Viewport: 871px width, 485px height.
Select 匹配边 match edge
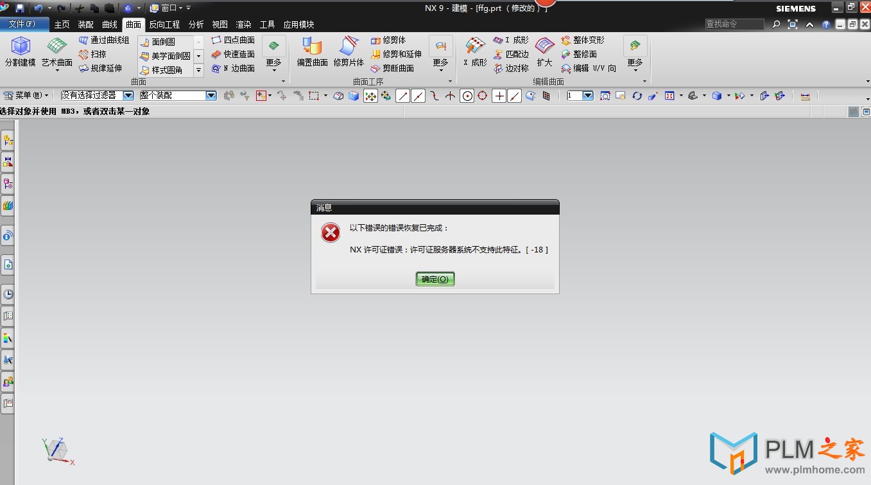511,54
